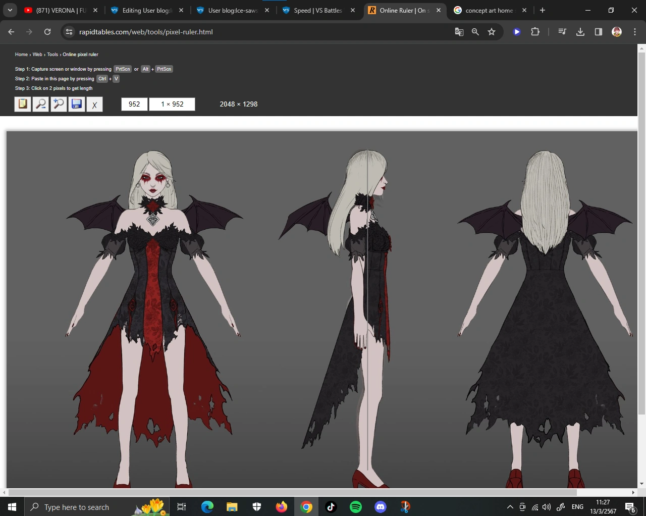Click the paste clipboard image icon

point(23,104)
